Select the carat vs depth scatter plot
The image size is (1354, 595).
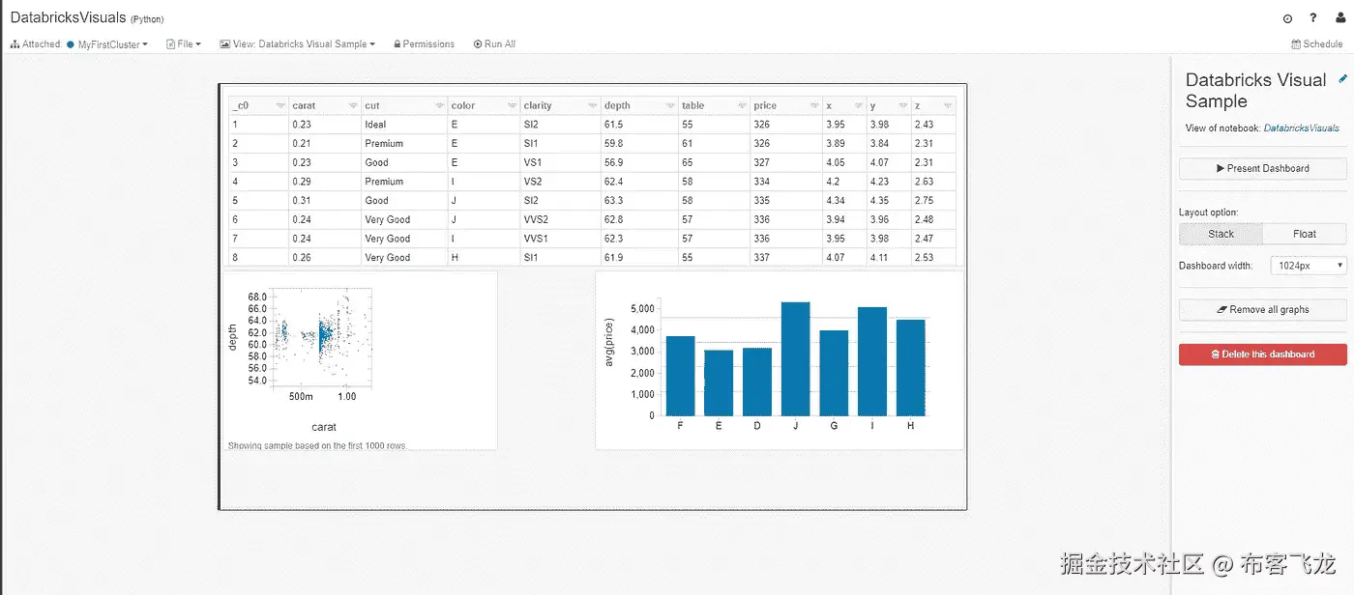(323, 338)
